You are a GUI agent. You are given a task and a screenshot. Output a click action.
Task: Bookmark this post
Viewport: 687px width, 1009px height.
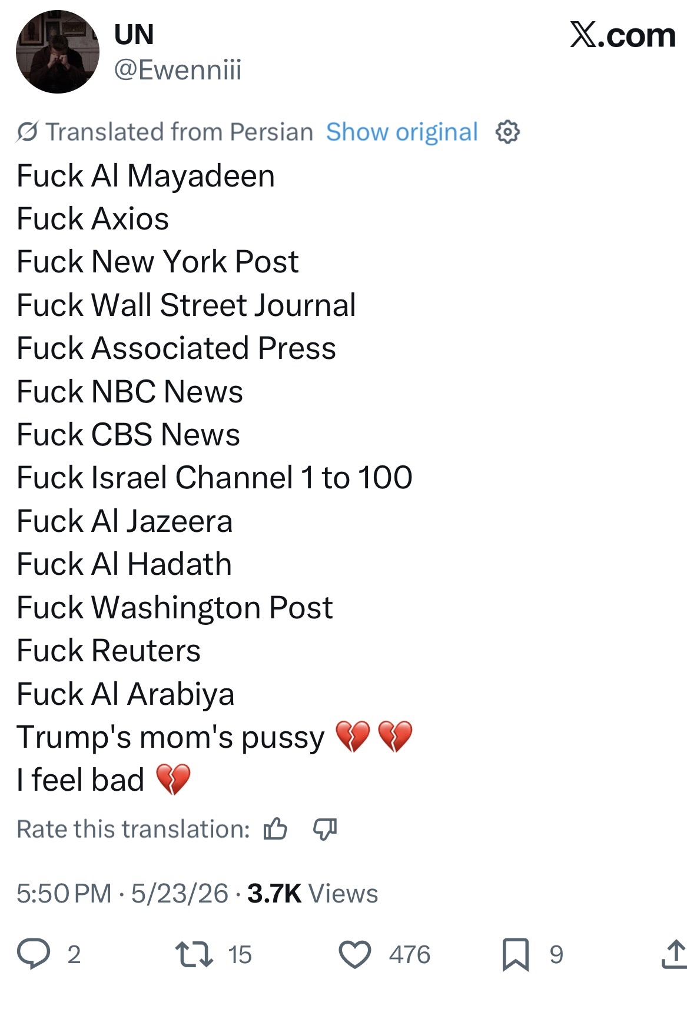[516, 954]
